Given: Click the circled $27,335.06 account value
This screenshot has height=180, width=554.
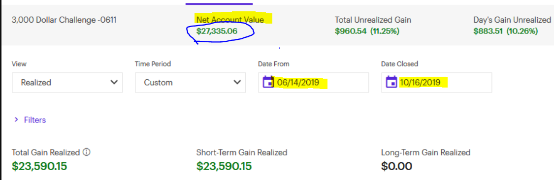Looking at the screenshot, I should [217, 31].
